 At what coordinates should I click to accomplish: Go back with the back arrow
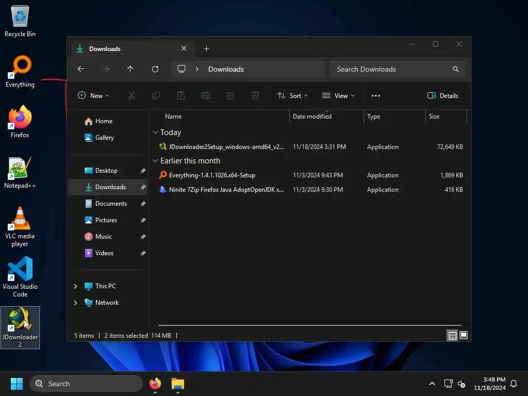[x=81, y=69]
